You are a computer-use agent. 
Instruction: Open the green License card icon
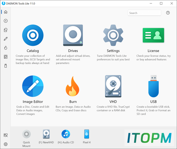click(x=153, y=35)
